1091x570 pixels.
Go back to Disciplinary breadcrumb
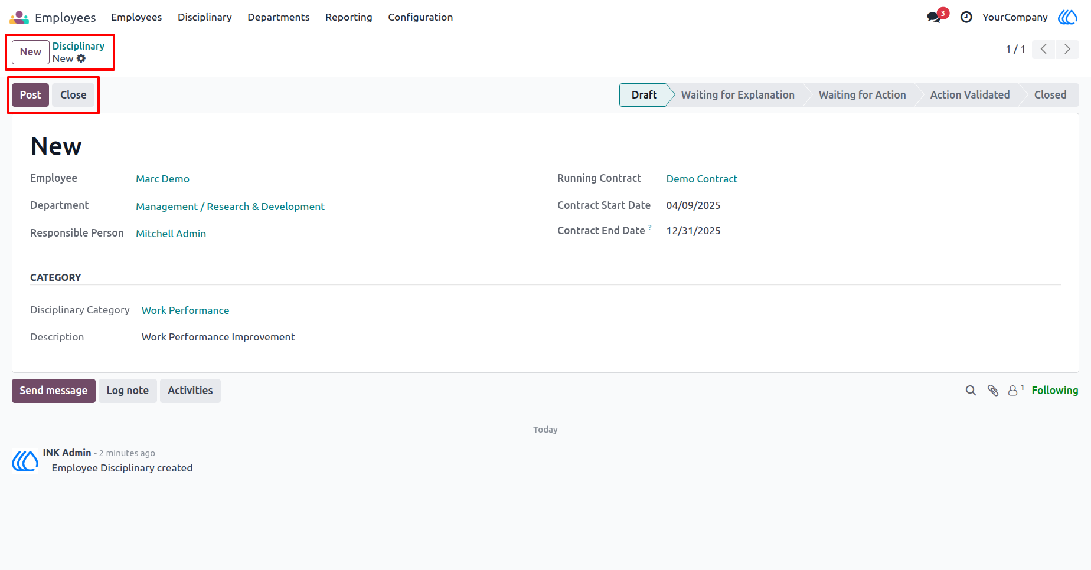pos(79,46)
